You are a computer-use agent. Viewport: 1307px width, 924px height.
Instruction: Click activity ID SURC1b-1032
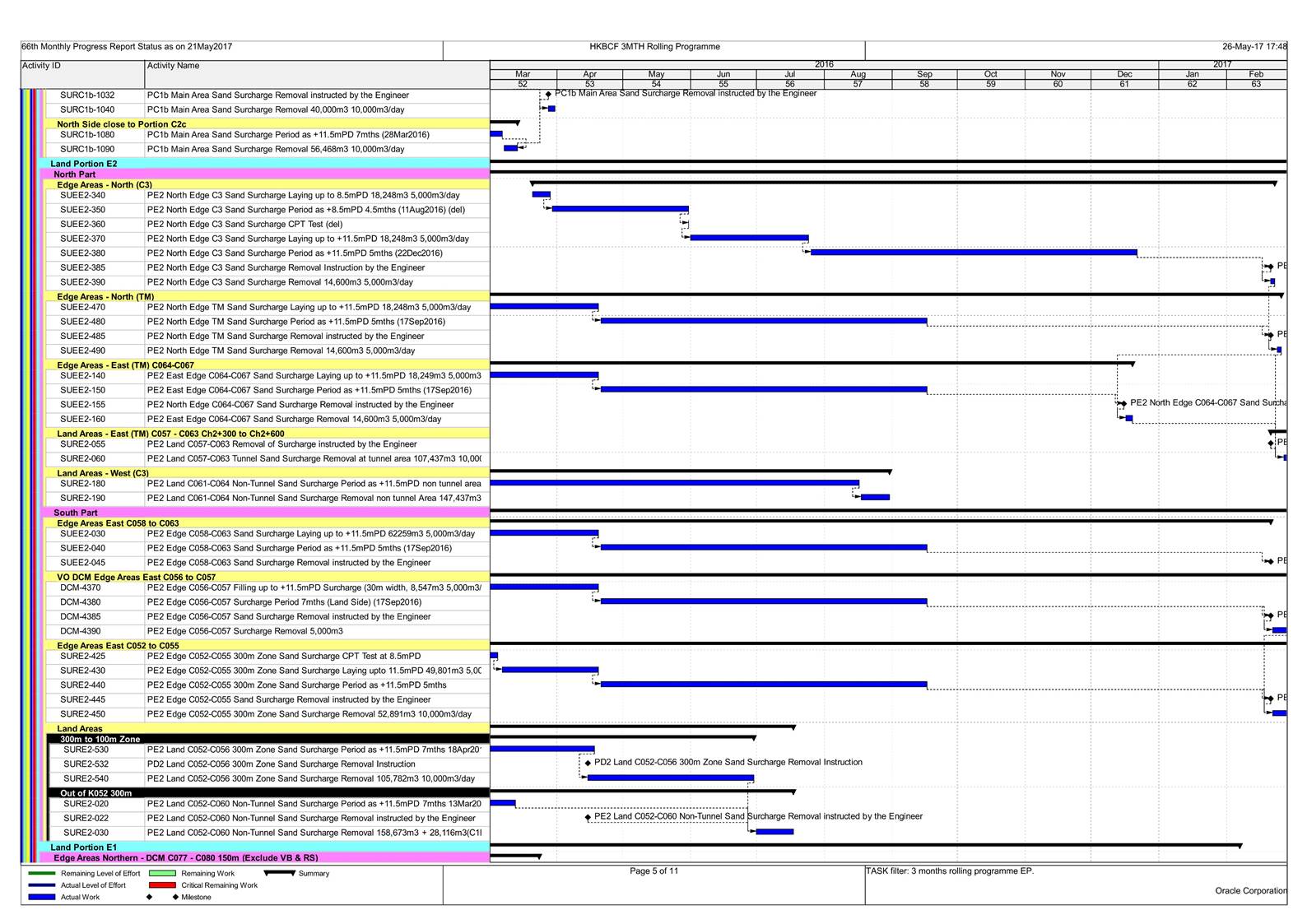click(87, 95)
